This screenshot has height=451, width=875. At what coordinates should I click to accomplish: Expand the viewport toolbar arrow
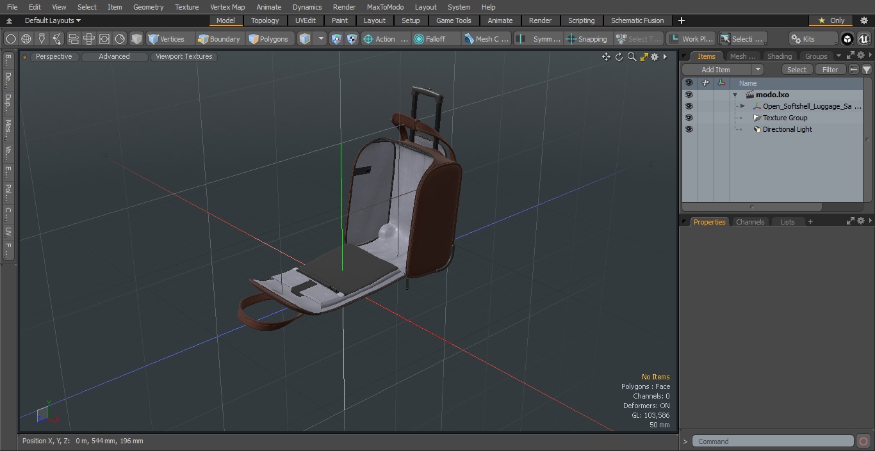click(665, 57)
